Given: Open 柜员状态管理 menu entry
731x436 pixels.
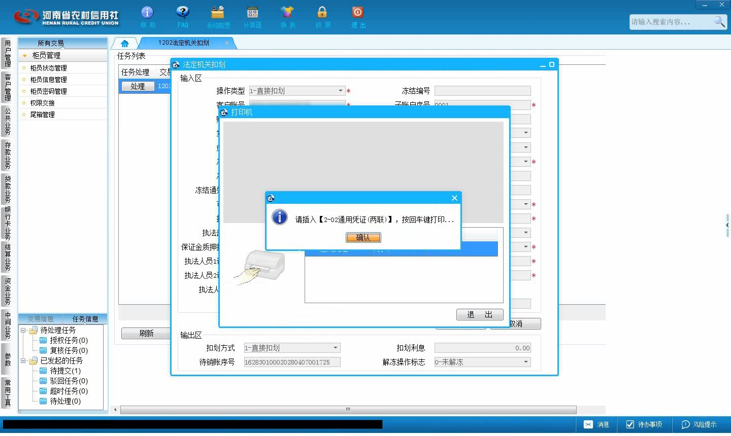Looking at the screenshot, I should click(x=48, y=68).
